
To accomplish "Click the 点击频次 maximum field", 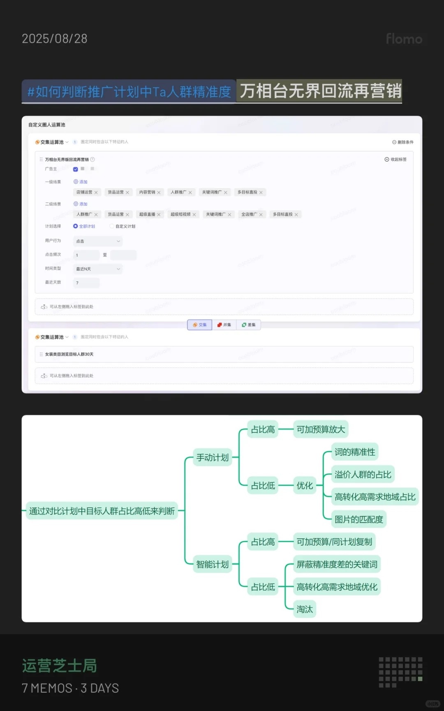I will click(x=123, y=255).
